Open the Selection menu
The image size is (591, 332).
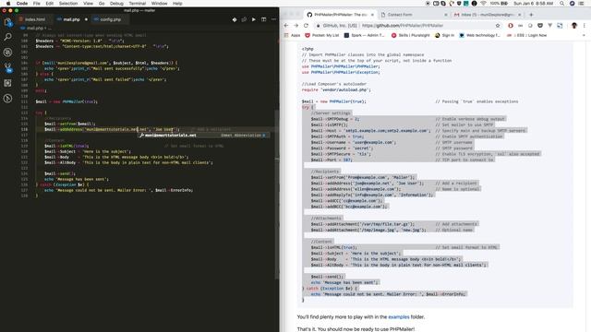coord(68,4)
